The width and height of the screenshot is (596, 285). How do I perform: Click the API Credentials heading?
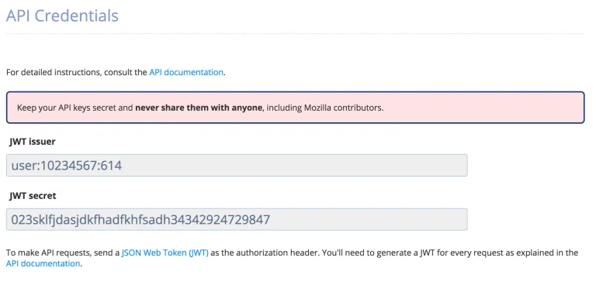pos(62,16)
